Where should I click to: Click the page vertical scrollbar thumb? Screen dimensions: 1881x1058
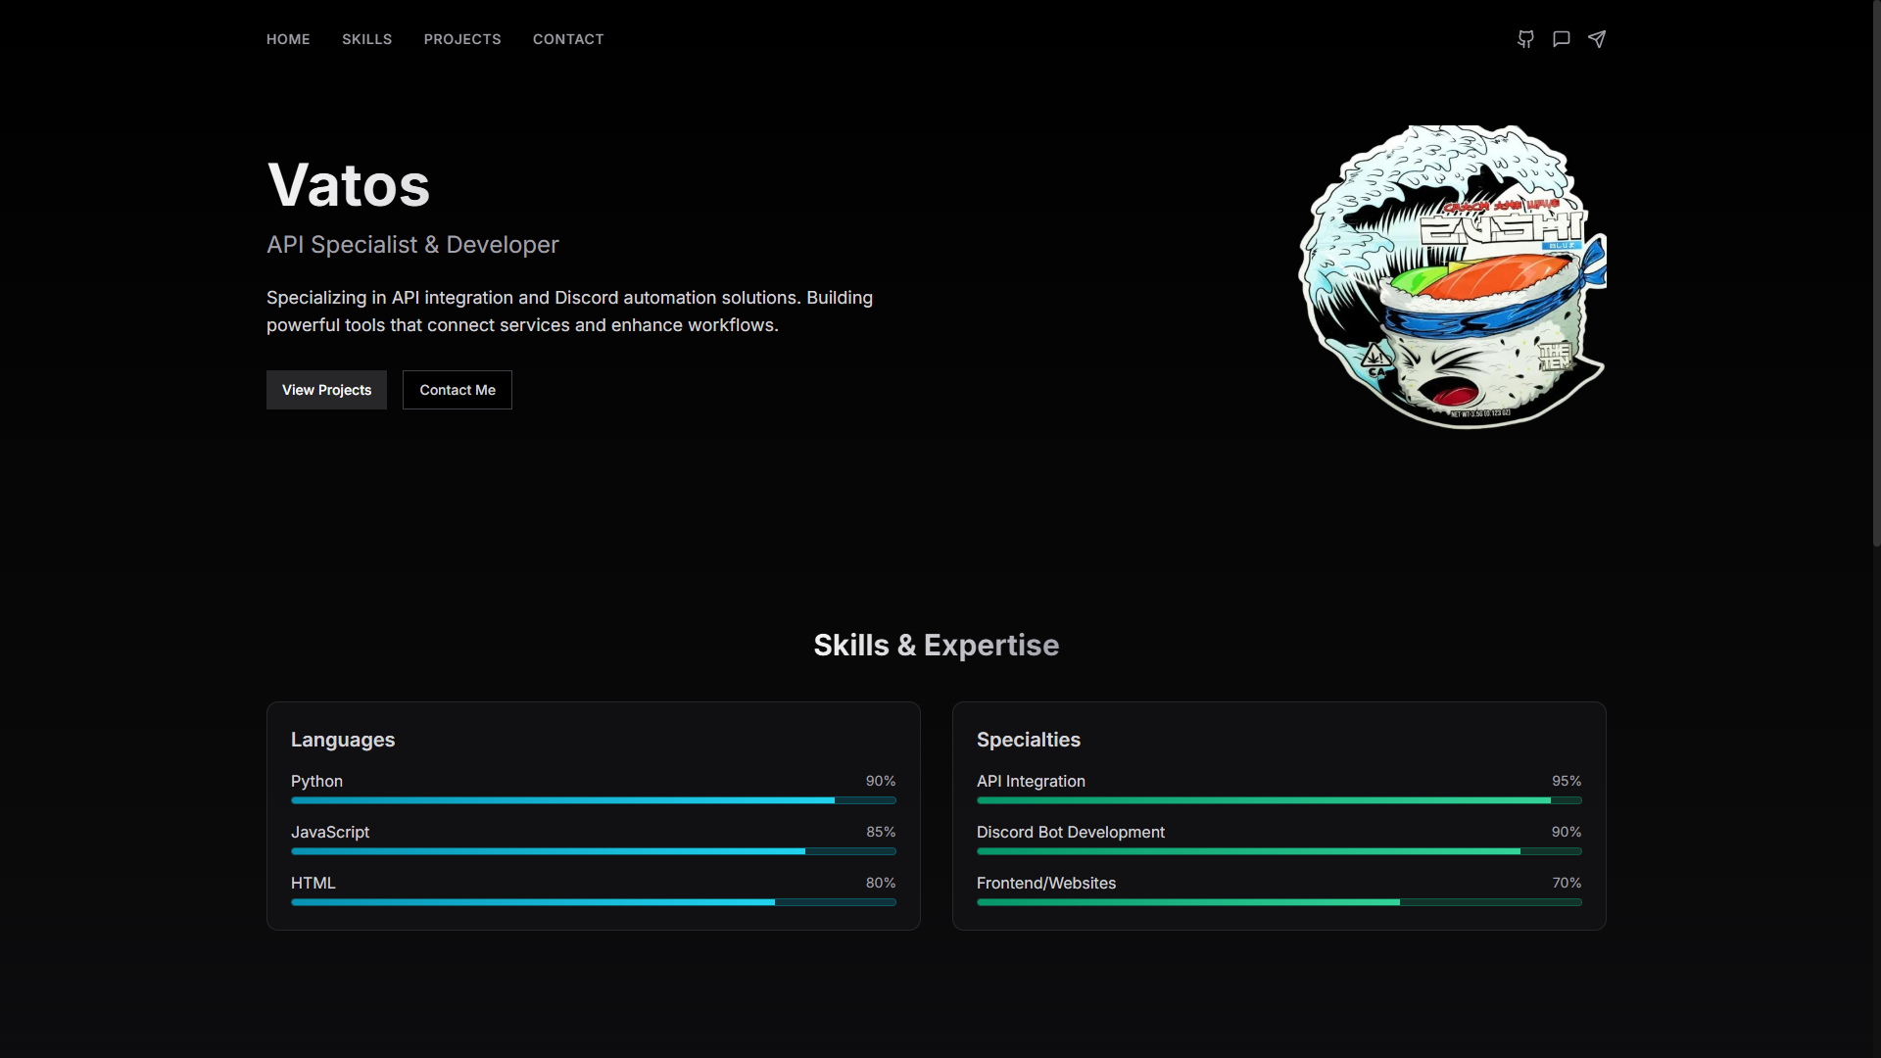pos(1876,273)
